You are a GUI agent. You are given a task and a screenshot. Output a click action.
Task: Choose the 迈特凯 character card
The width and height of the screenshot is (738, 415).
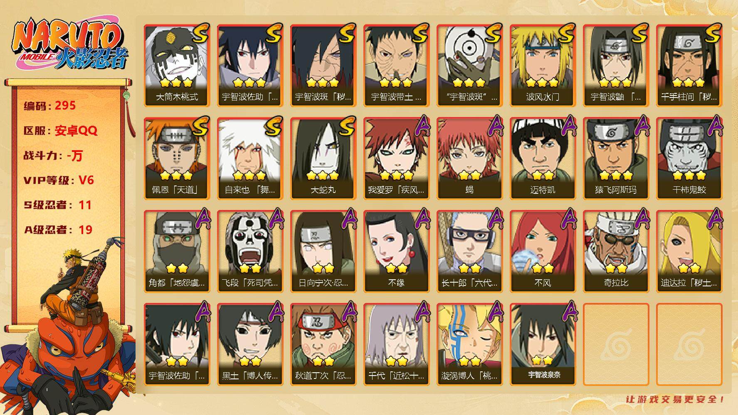click(x=543, y=159)
